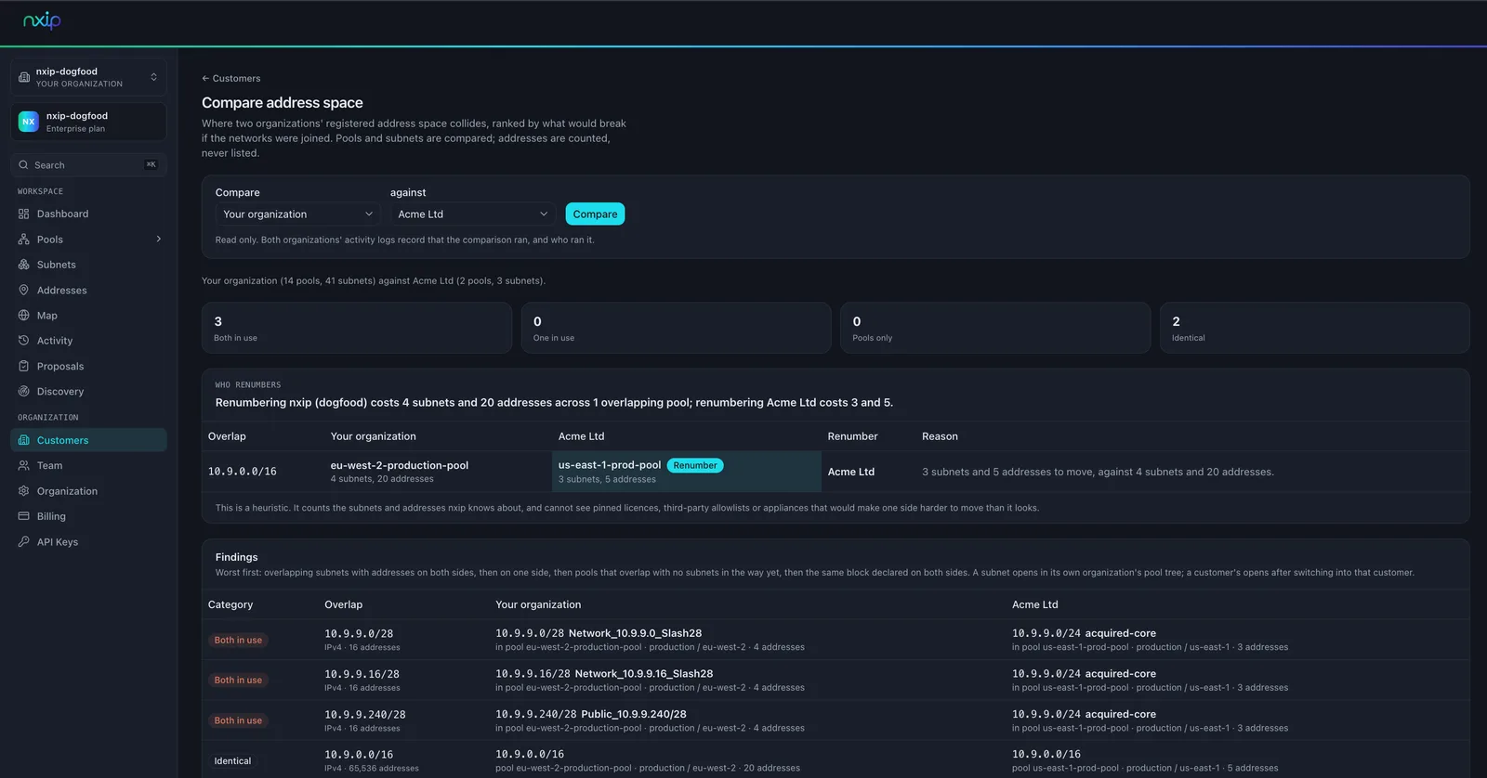Click the Pools icon in sidebar
Image resolution: width=1487 pixels, height=778 pixels.
(24, 240)
